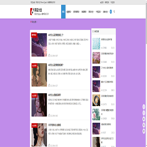Open the beige-toned woman portrait article thumbnail
This screenshot has height=147, width=147.
click(x=39, y=75)
